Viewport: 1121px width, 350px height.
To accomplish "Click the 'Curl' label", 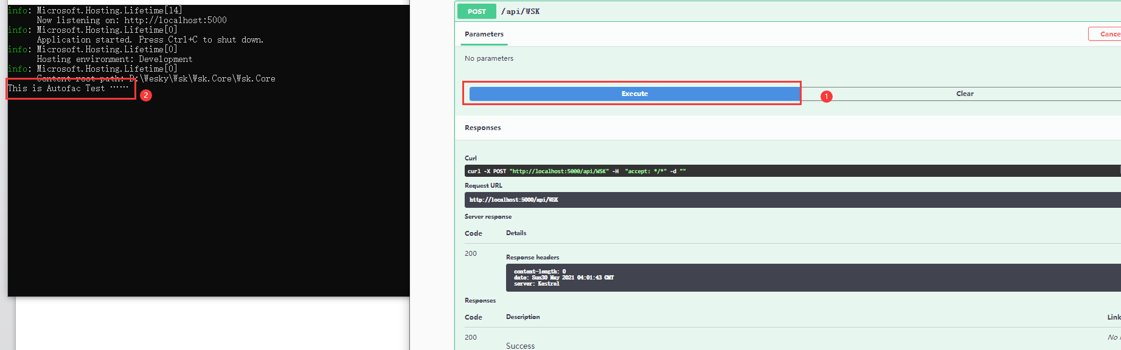I will pos(471,158).
